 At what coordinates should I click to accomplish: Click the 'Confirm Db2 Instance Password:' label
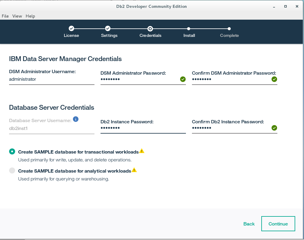click(228, 122)
